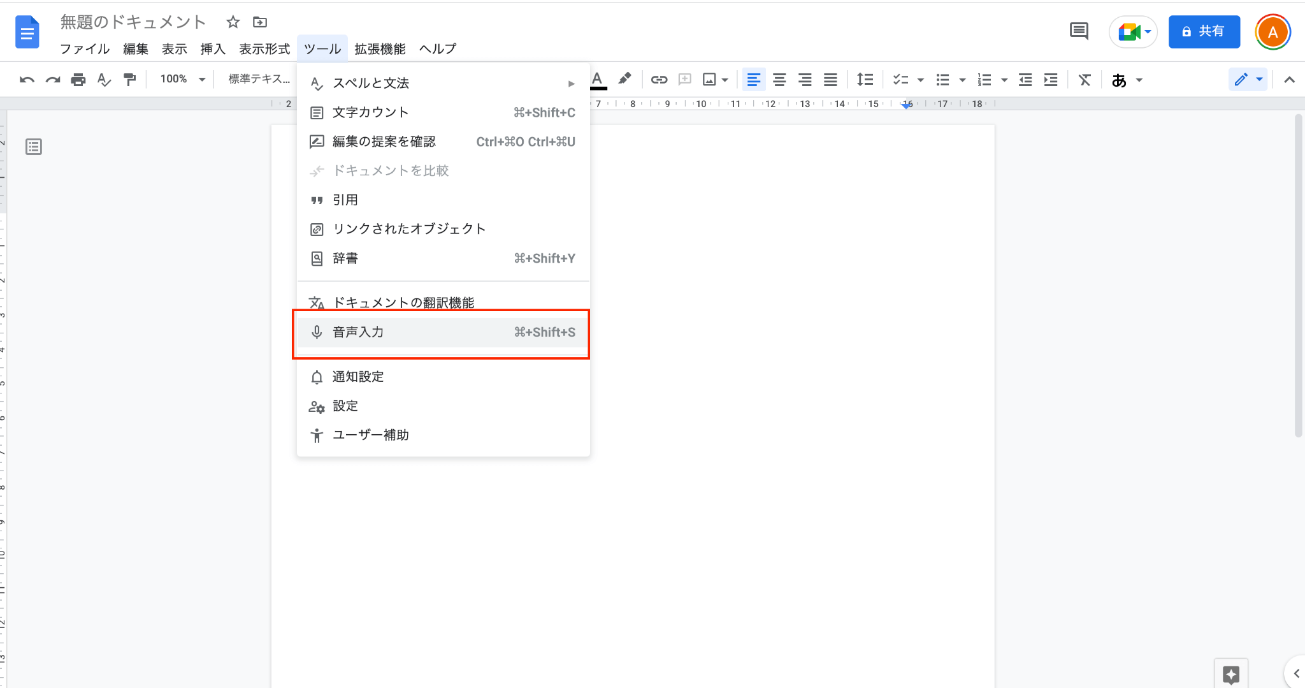The image size is (1305, 688).
Task: Hide the menus with up chevron
Action: (1289, 80)
